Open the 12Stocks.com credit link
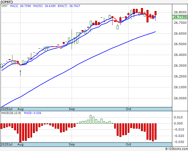 176,149
